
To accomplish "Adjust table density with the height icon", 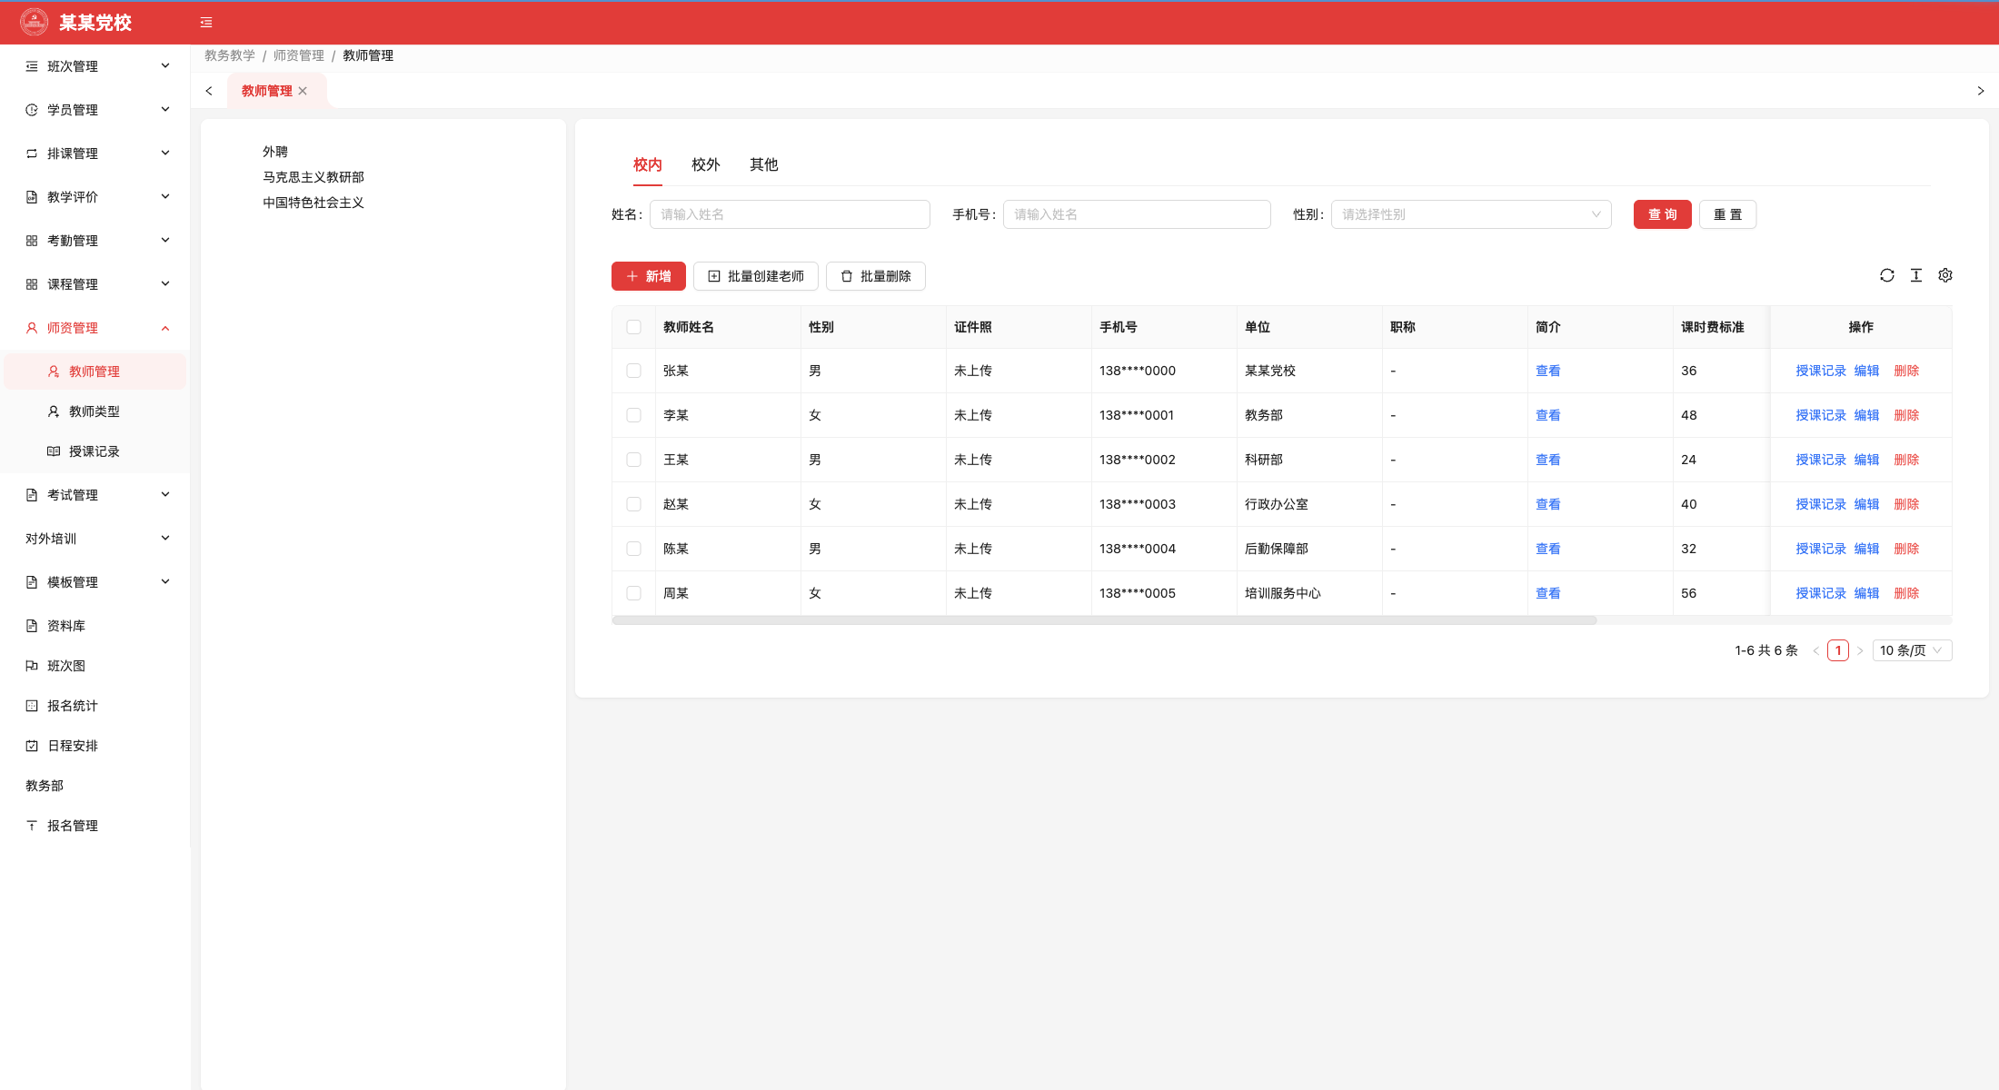I will click(1916, 275).
